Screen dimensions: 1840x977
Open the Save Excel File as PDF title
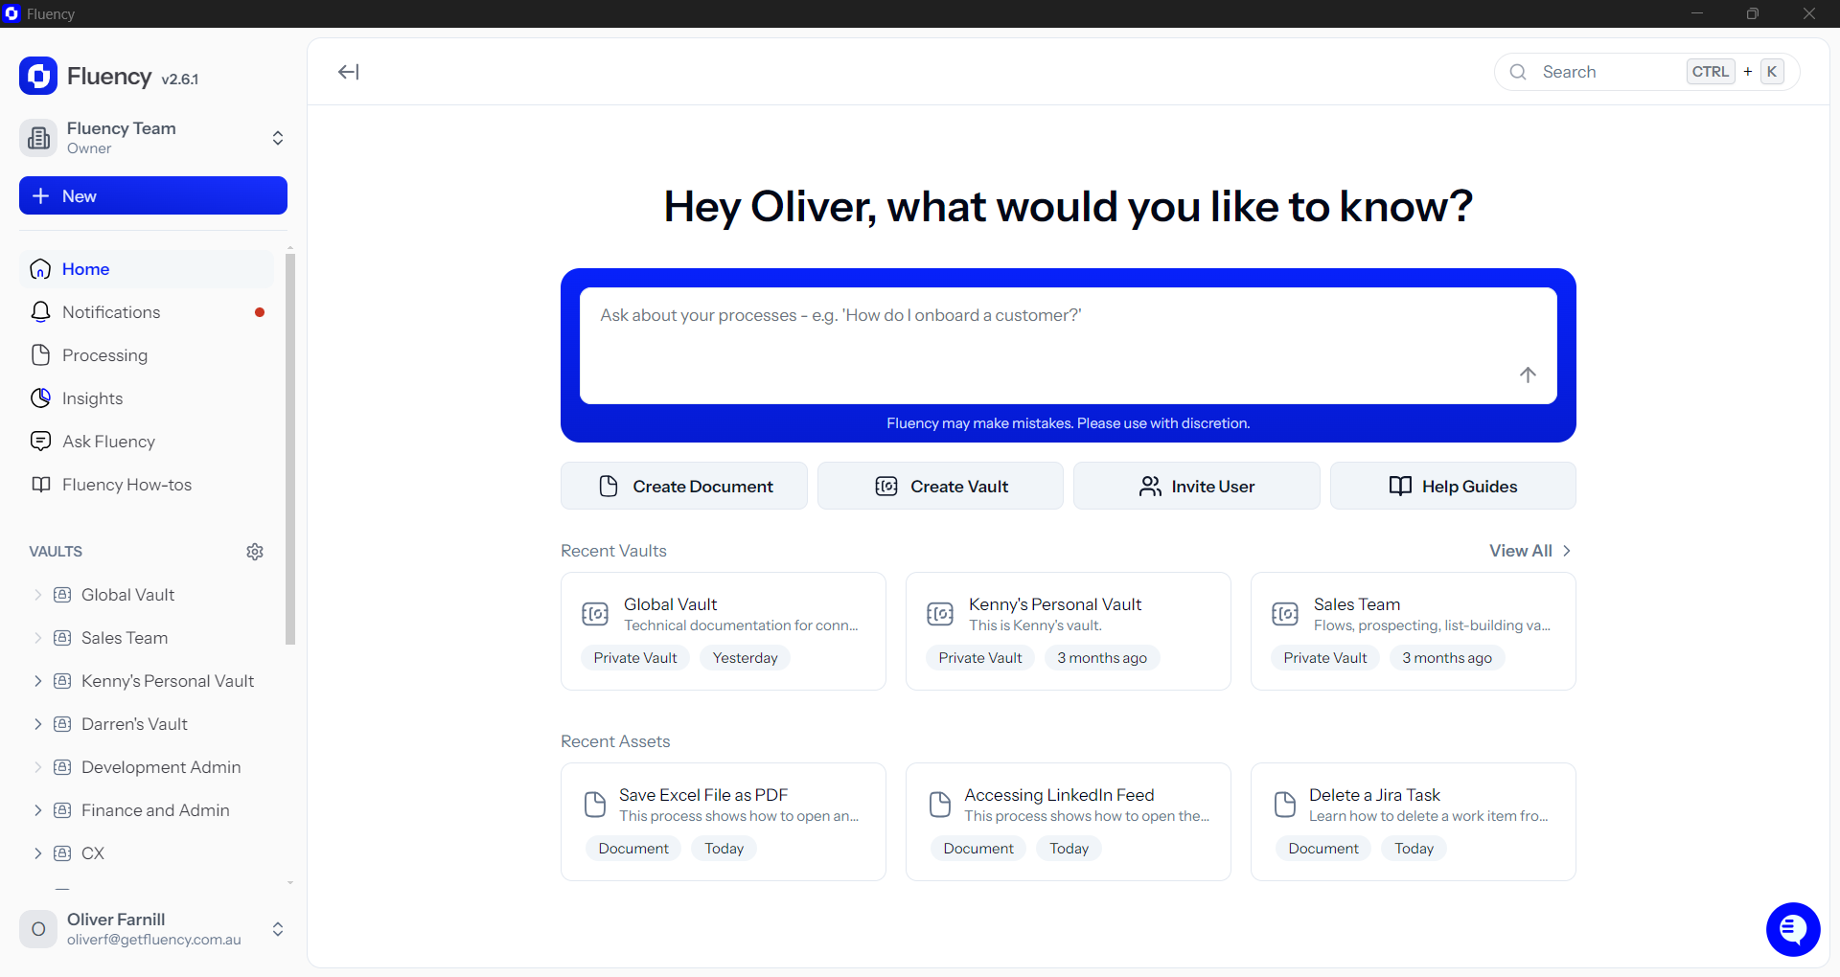(703, 795)
